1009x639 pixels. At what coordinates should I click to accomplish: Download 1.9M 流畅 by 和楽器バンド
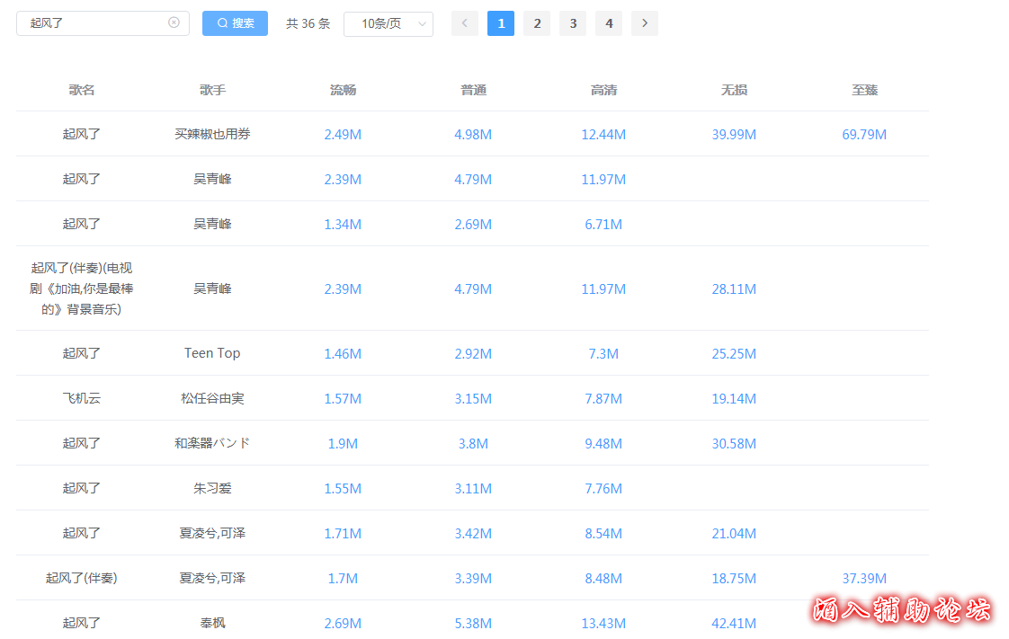[x=343, y=444]
